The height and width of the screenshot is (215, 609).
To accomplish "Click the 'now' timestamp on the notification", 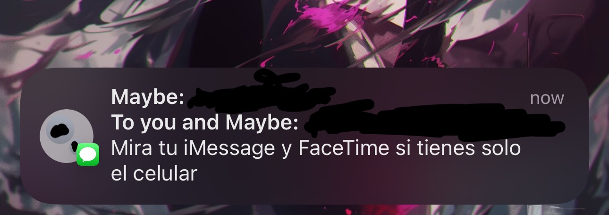I will click(547, 98).
